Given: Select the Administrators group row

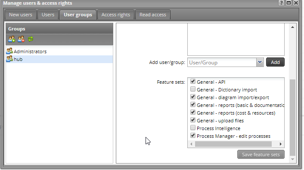Looking at the screenshot, I should click(x=59, y=52).
